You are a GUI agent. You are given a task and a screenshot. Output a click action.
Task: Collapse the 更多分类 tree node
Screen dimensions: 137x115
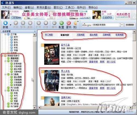(5, 90)
